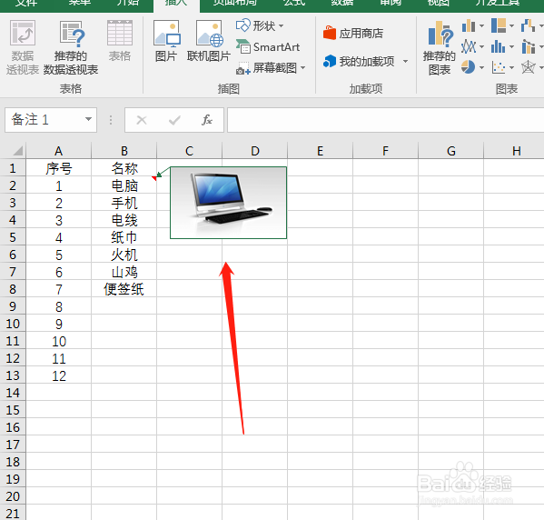Screen dimensions: 544x520
Task: Expand the Name Box dropdown arrow
Action: coord(88,119)
